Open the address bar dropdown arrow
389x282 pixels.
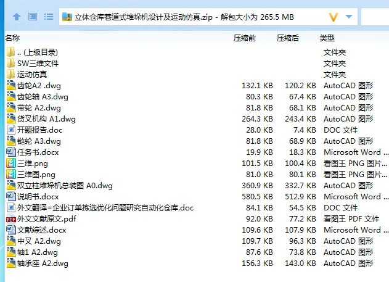[349, 17]
